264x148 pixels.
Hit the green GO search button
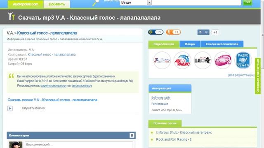click(247, 2)
